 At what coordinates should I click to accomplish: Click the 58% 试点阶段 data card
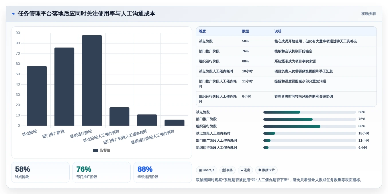40,172
